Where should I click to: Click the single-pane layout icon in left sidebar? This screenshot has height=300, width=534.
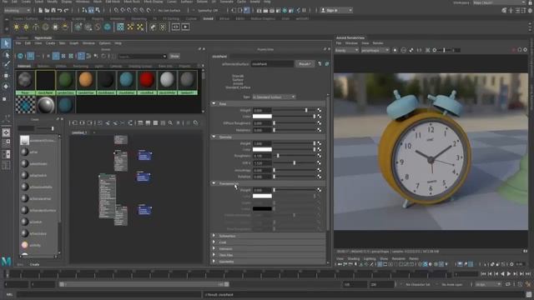[x=6, y=132]
